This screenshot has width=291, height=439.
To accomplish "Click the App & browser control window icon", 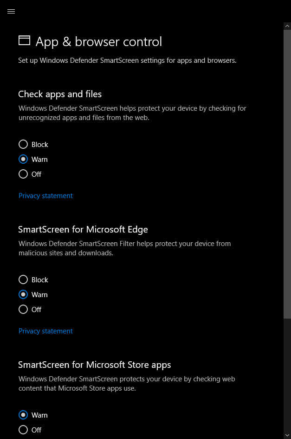I will 24,40.
